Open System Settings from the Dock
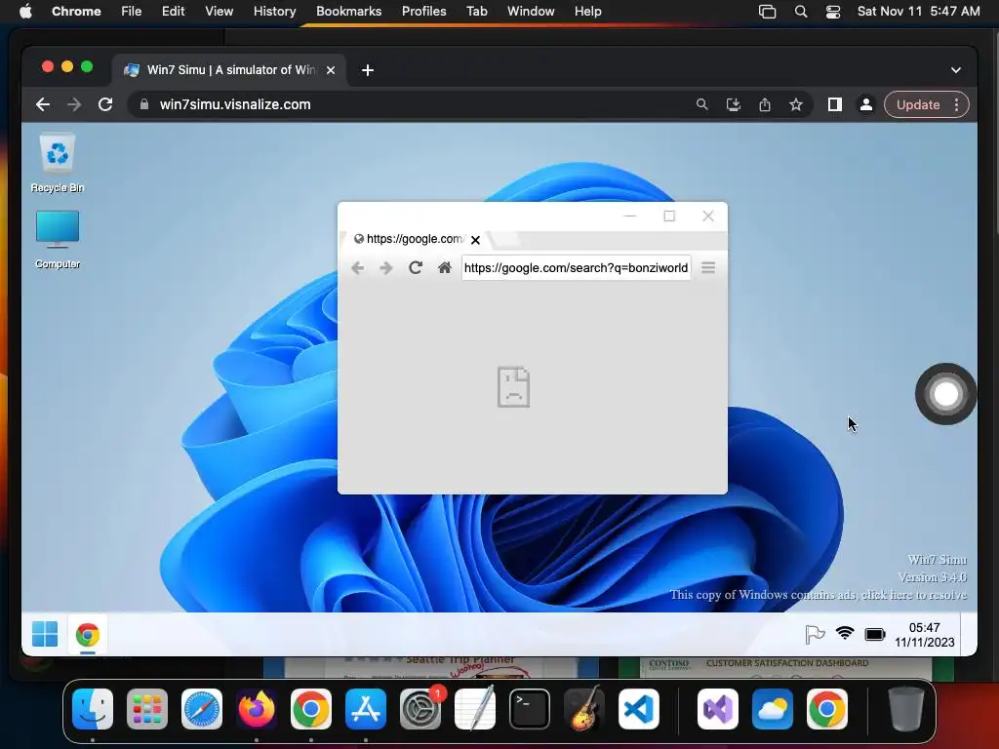Viewport: 999px width, 749px height. point(420,709)
